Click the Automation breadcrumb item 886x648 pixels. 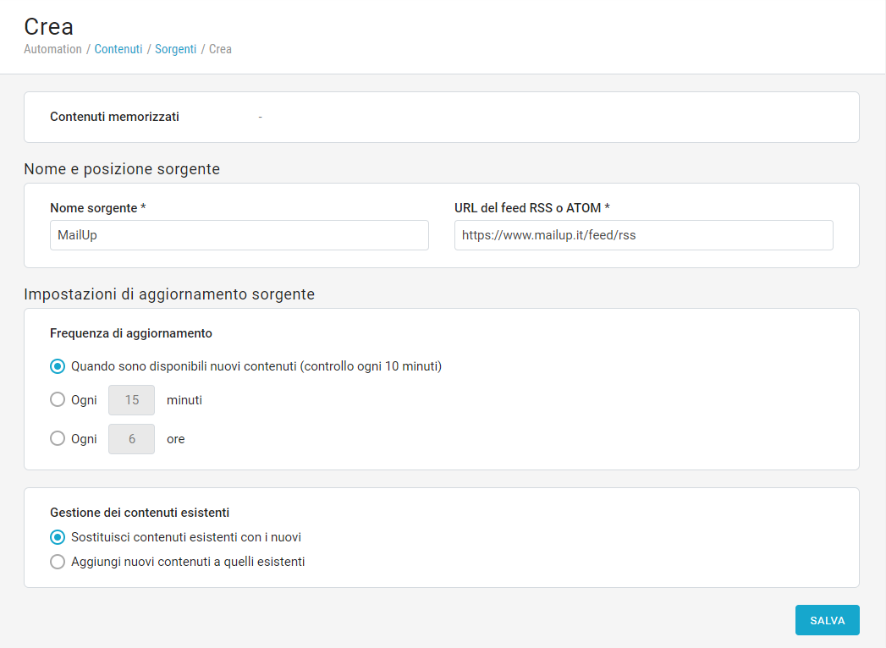[x=52, y=49]
